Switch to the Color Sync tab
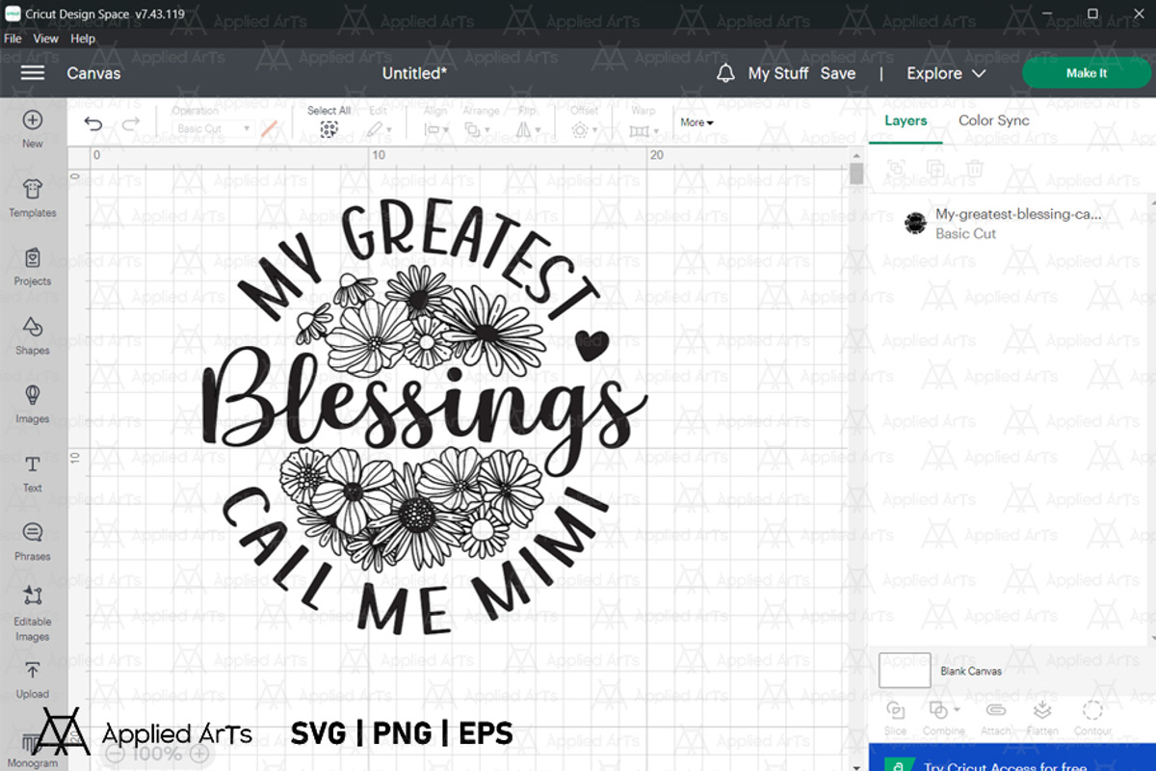 (993, 120)
